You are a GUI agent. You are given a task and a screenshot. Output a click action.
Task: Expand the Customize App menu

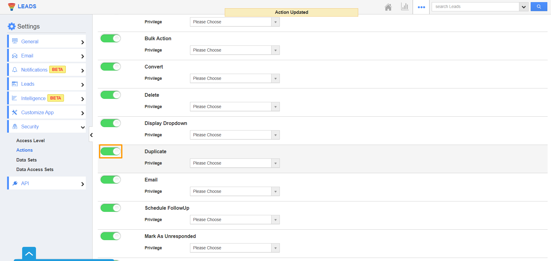[x=47, y=112]
